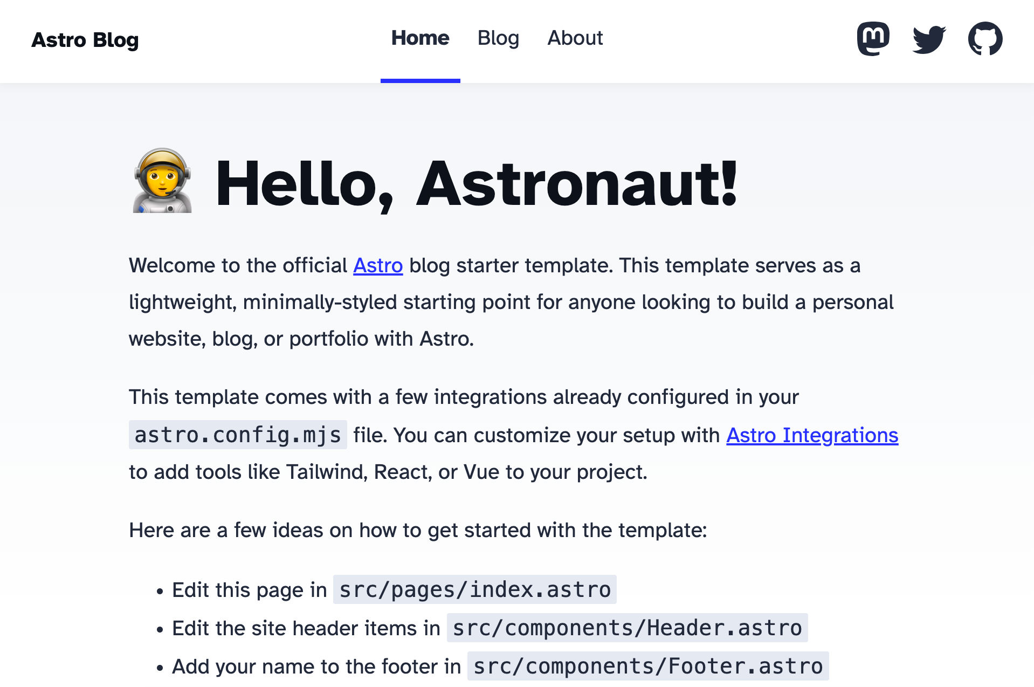Click 'Edit this page in' list text

pos(249,590)
